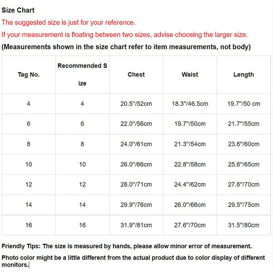Click the Tag No. column header
The height and width of the screenshot is (273, 273).
tap(29, 75)
